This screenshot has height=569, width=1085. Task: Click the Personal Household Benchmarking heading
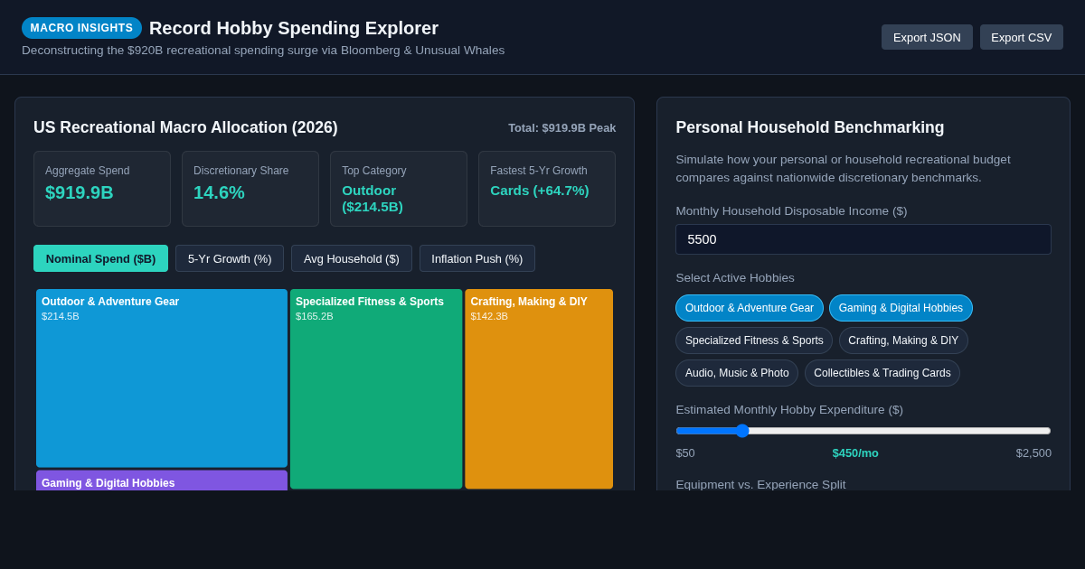810,127
